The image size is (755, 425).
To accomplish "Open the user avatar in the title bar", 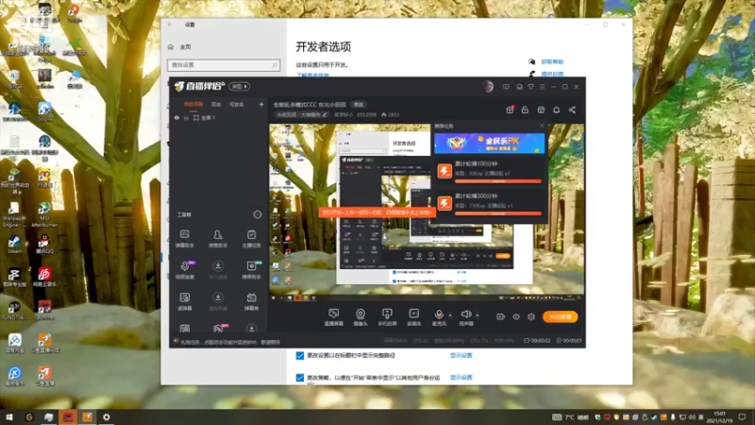I will click(x=488, y=87).
